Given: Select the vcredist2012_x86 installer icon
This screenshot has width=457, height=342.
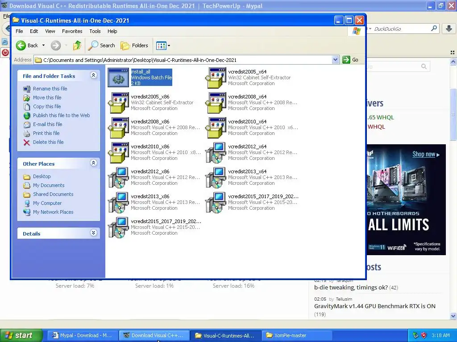Looking at the screenshot, I should [118, 177].
